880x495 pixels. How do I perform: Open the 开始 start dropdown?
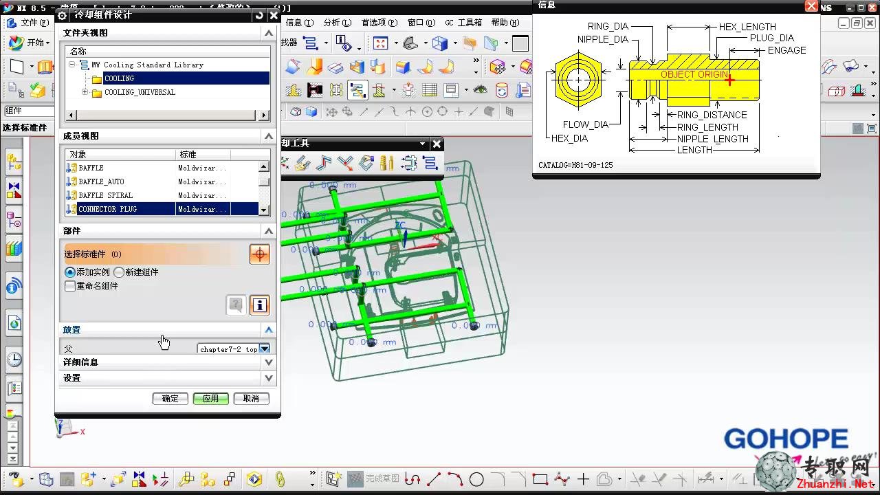point(30,43)
